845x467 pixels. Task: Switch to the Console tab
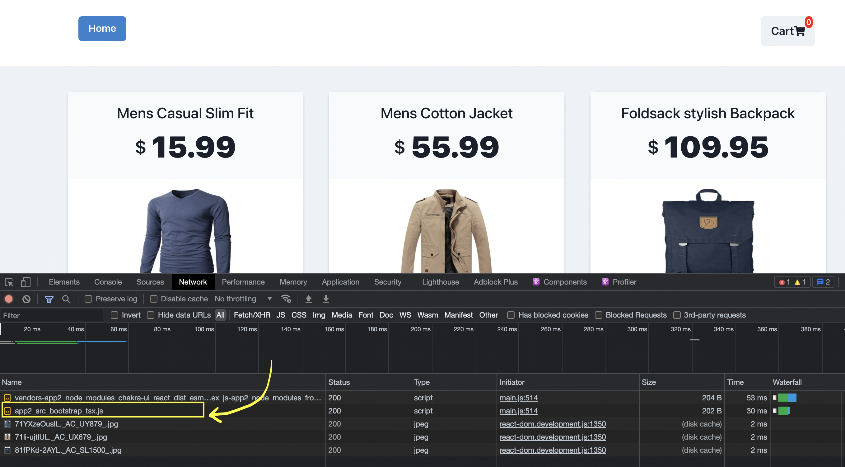pyautogui.click(x=108, y=282)
